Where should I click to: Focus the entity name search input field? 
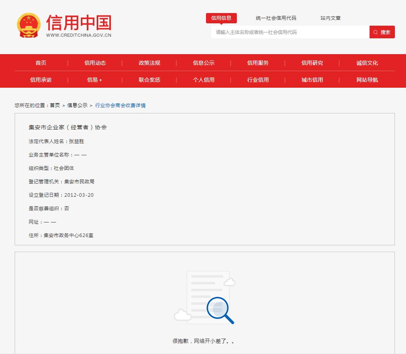pyautogui.click(x=290, y=32)
